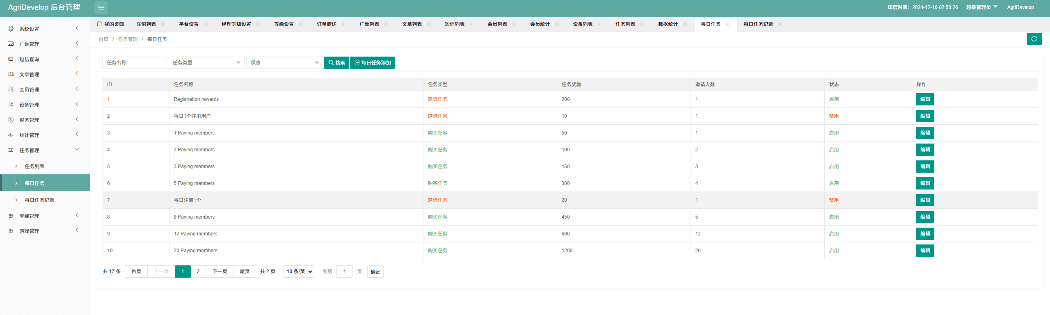Close the 每日任务记录 tab
Image resolution: width=1050 pixels, height=315 pixels.
click(780, 24)
